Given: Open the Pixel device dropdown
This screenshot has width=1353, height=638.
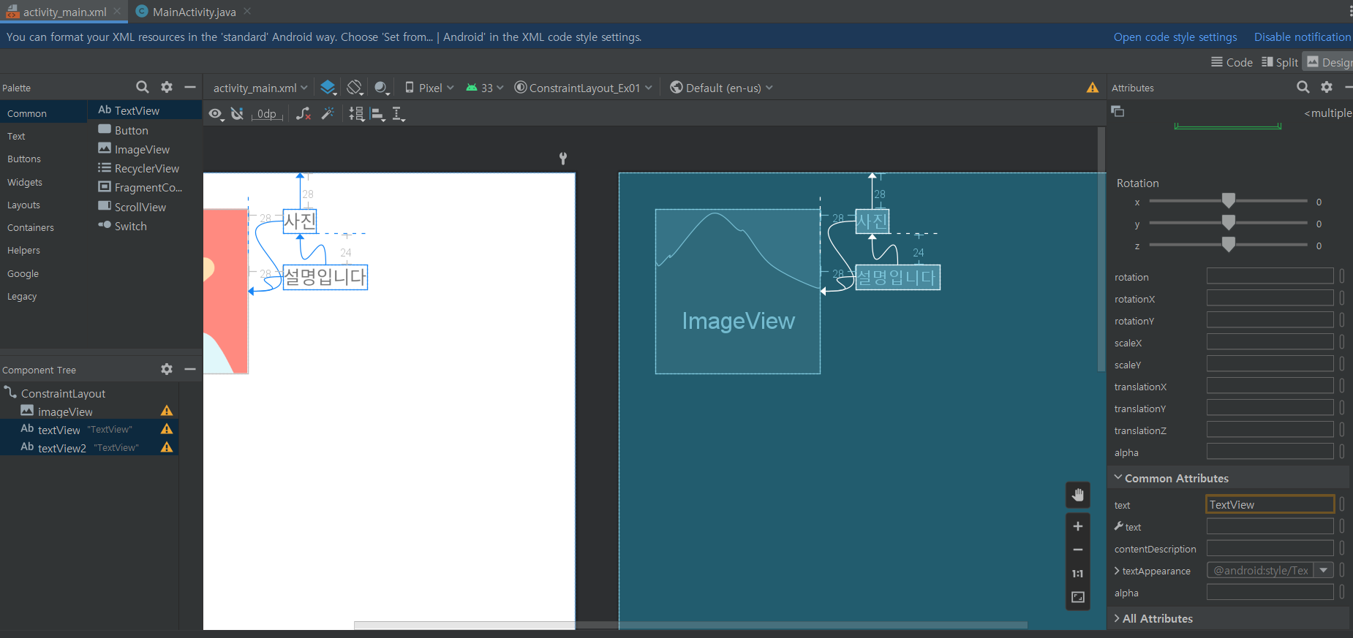Looking at the screenshot, I should [429, 88].
